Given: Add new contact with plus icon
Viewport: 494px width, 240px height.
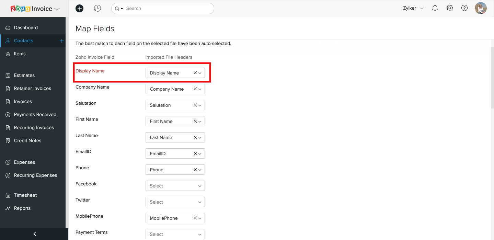Looking at the screenshot, I should tap(62, 41).
